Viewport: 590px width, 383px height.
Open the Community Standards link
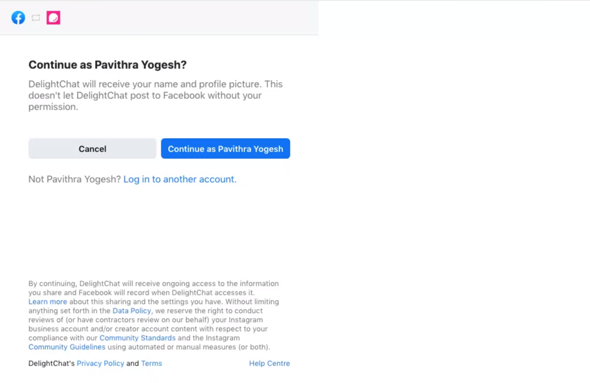pyautogui.click(x=137, y=338)
